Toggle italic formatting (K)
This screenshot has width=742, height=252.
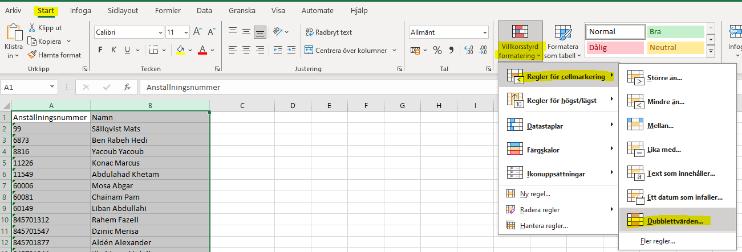(114, 51)
